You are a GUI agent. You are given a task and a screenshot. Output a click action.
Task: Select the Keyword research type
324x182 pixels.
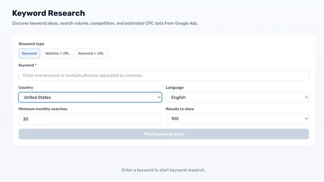click(29, 53)
